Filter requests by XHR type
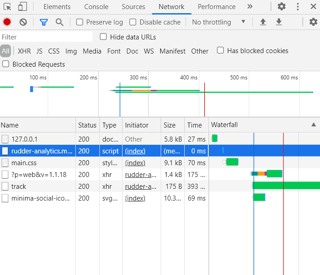Image resolution: width=320 pixels, height=275 pixels. (24, 51)
